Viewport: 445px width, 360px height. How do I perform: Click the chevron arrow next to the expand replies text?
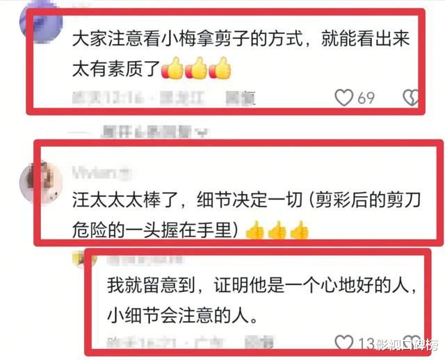tap(202, 132)
